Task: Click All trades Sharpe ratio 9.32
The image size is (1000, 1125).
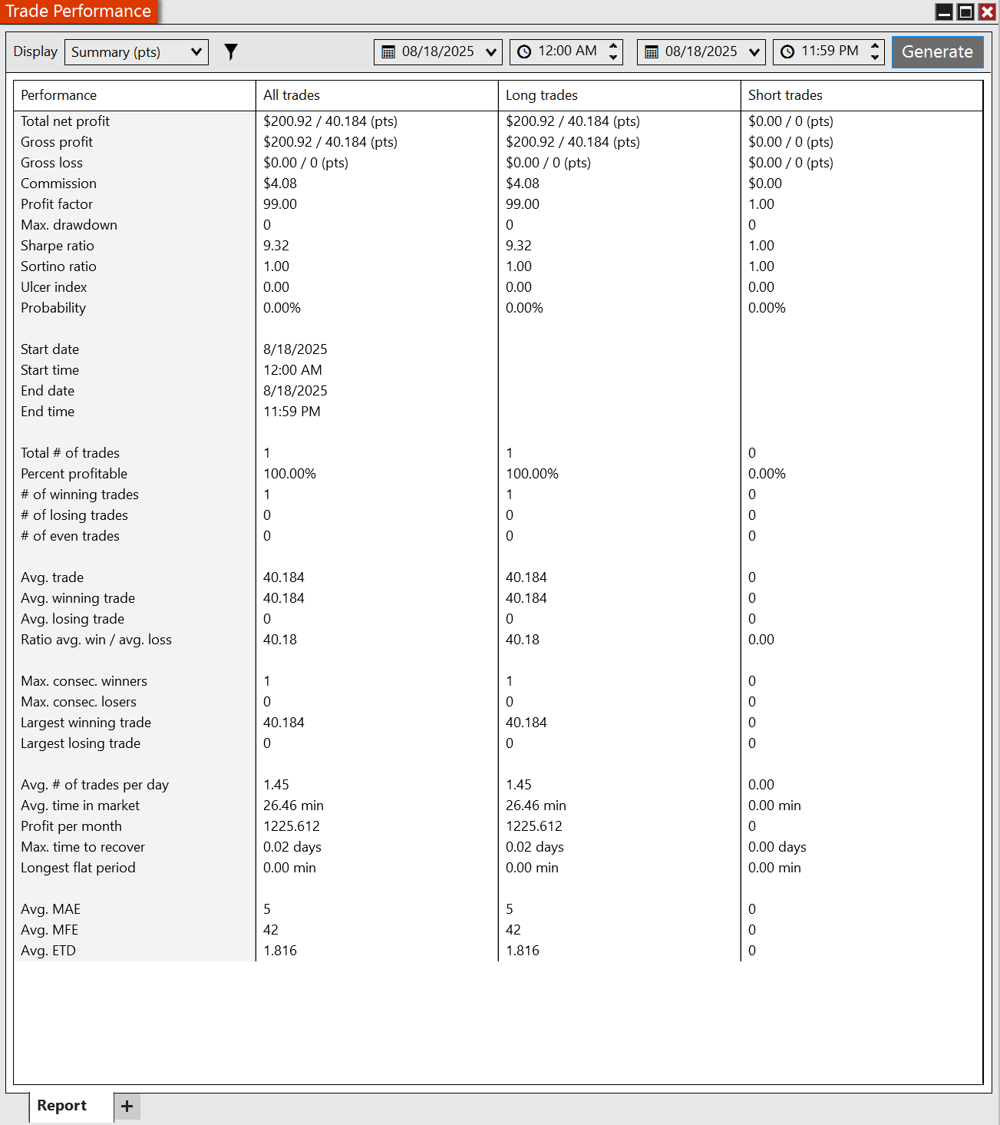Action: [x=276, y=246]
